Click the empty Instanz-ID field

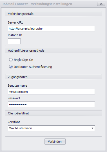point(14,41)
